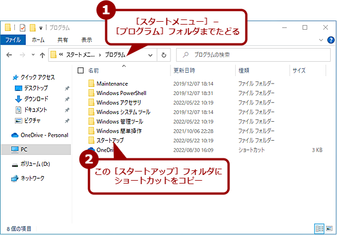Select the 2021/10/06 22:28 date cell
This screenshot has width=337, height=235.
(193, 131)
